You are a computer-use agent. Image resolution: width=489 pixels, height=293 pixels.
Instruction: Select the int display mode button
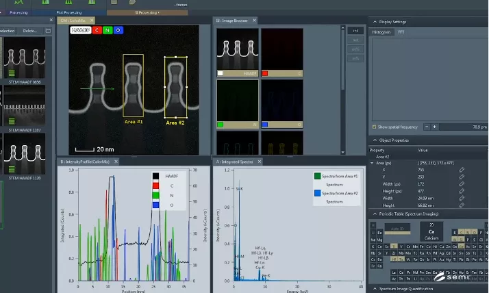point(355,31)
